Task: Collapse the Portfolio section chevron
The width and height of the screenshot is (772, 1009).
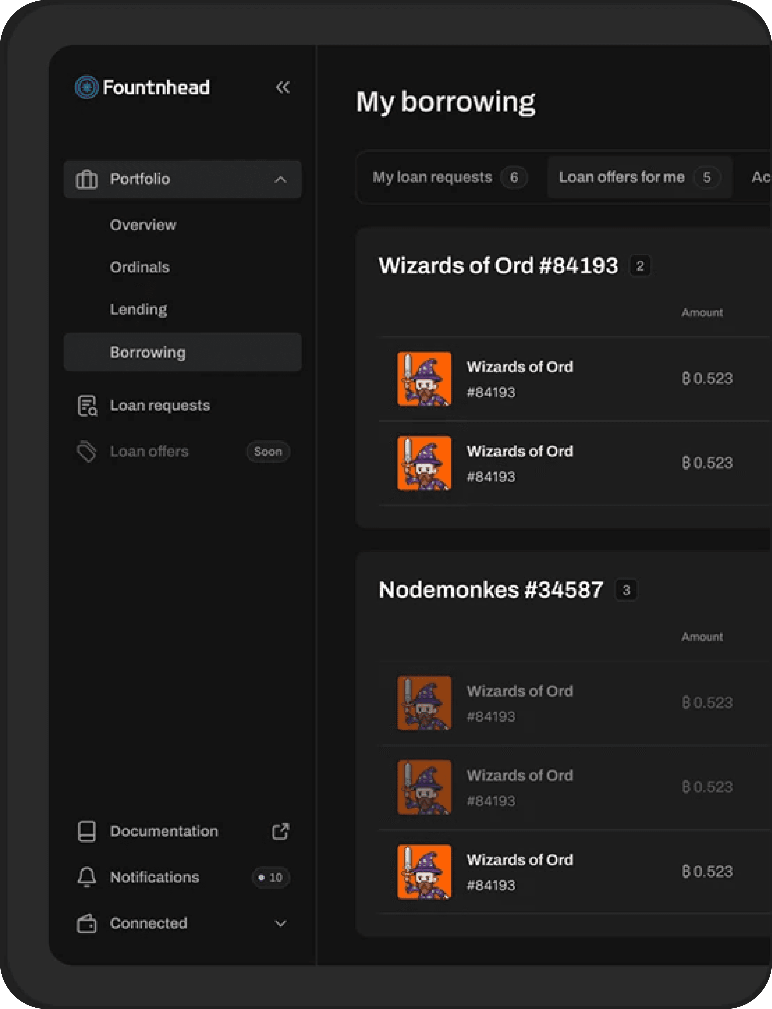Action: tap(280, 179)
